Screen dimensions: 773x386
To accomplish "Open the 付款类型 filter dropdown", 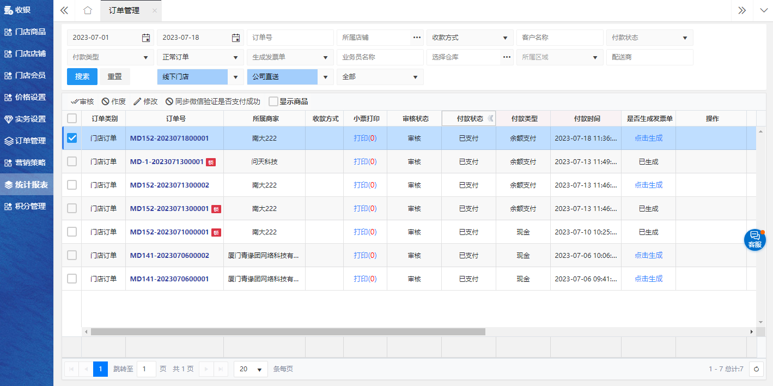I will (x=111, y=57).
